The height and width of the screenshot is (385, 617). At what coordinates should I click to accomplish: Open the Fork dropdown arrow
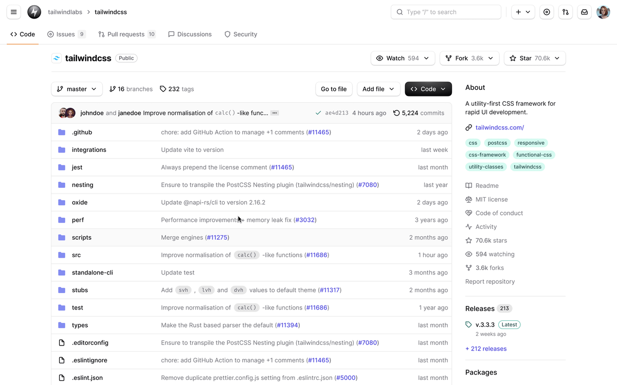click(x=491, y=59)
